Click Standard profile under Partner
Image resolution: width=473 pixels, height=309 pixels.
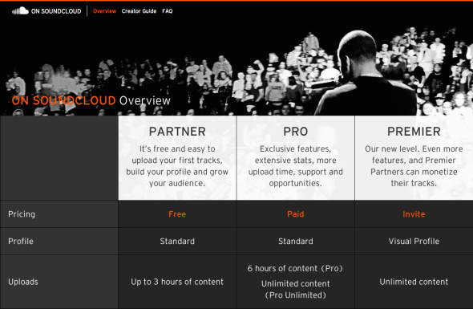[x=177, y=241]
